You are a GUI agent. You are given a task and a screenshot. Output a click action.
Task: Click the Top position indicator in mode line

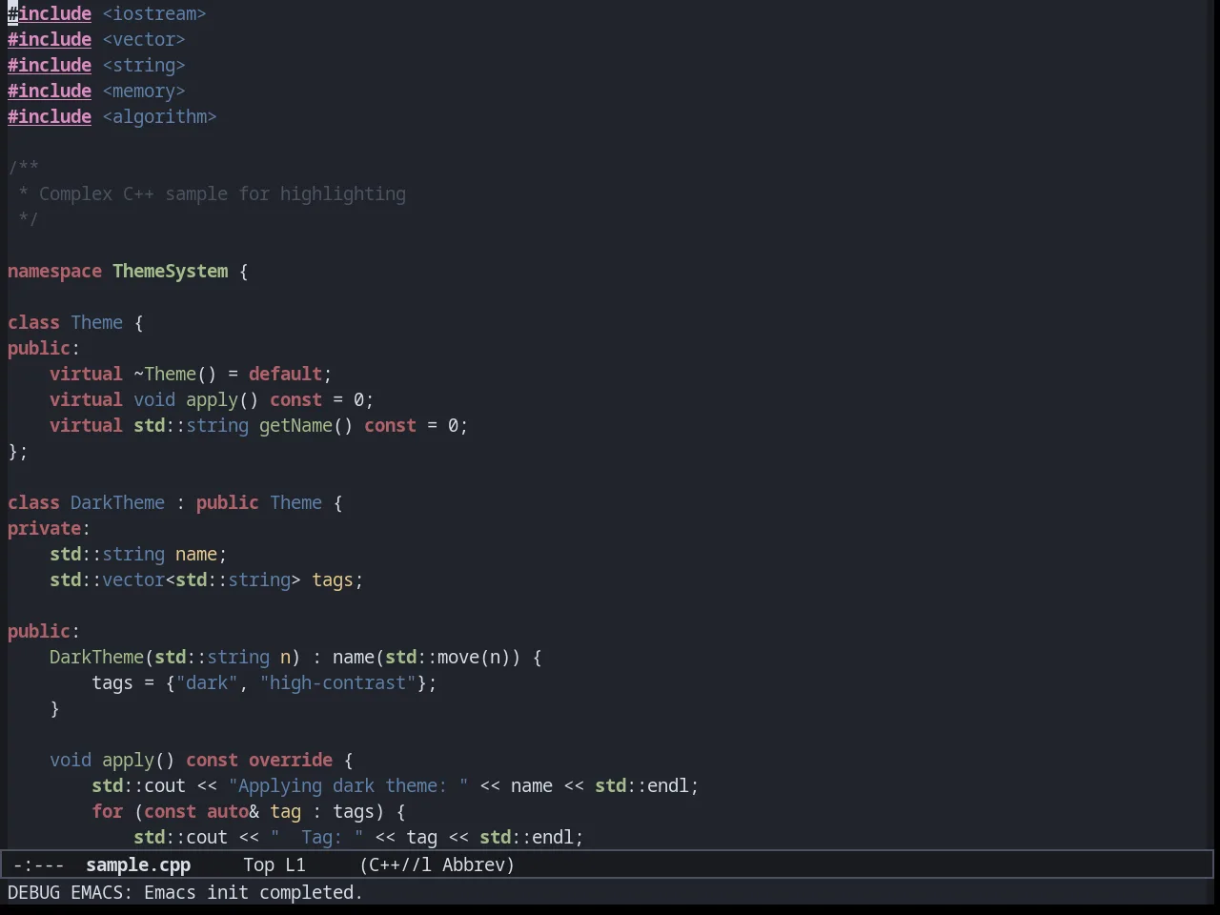point(258,865)
